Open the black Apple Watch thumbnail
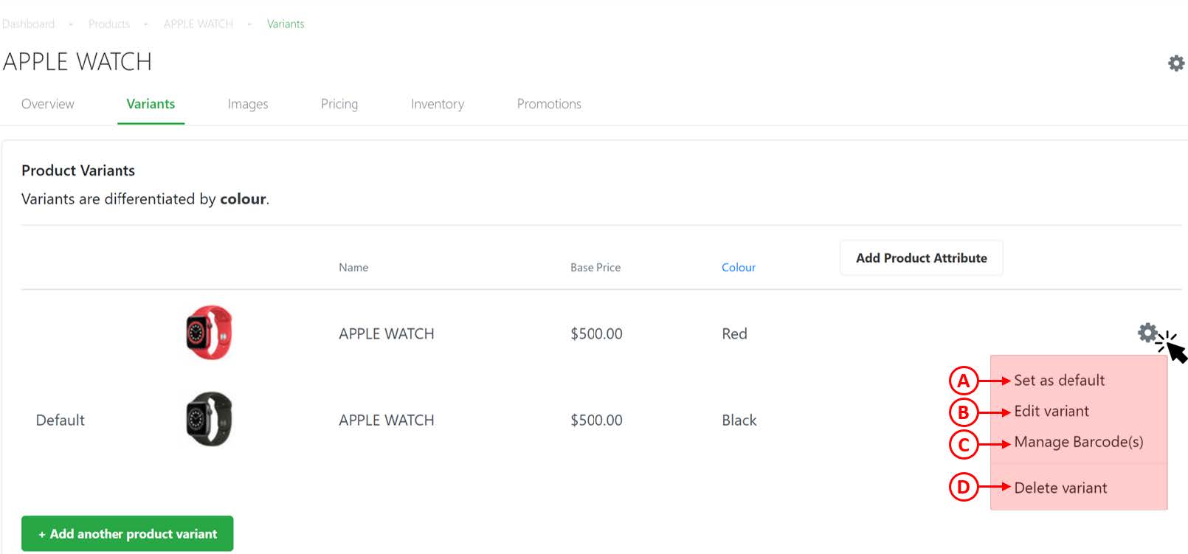 209,419
